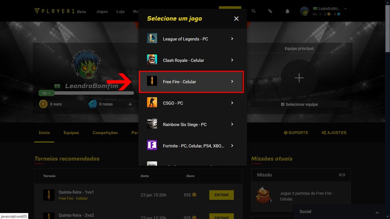Select Clash Royale - Celular text
The image size is (390, 219).
point(184,61)
